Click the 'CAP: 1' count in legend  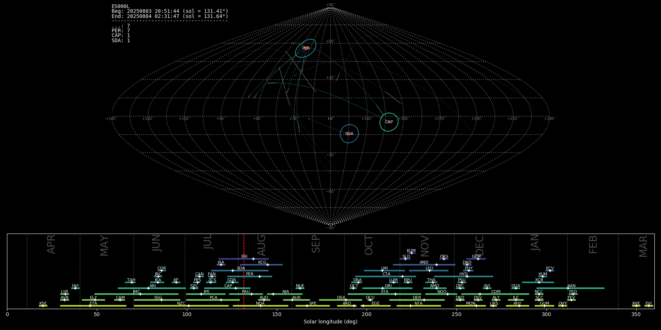pyautogui.click(x=121, y=36)
